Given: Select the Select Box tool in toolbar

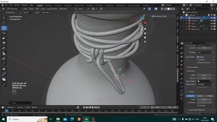Looking at the screenshot, I should coord(4,18).
